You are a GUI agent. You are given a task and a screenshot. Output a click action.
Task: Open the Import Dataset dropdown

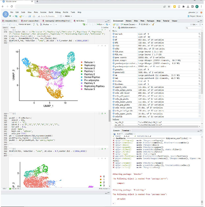point(129,24)
